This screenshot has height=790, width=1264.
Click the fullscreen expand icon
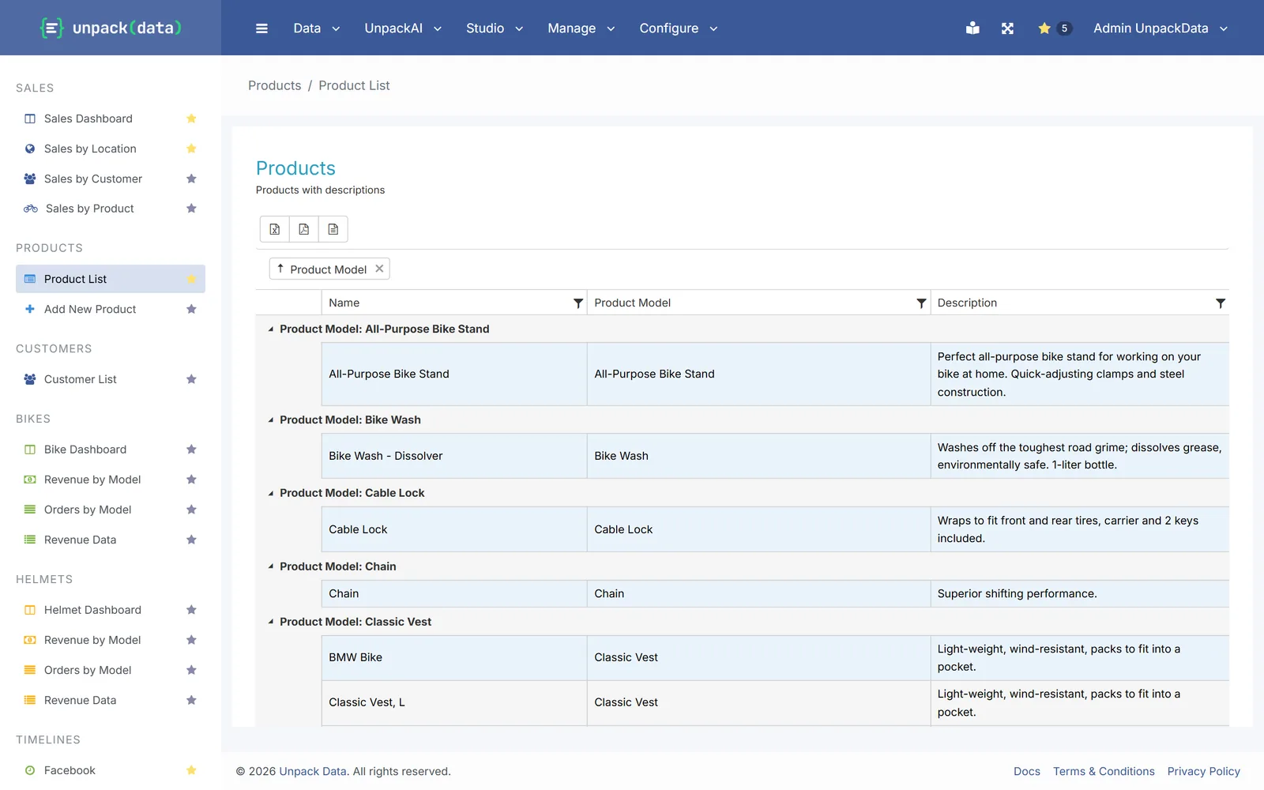[x=1007, y=28]
